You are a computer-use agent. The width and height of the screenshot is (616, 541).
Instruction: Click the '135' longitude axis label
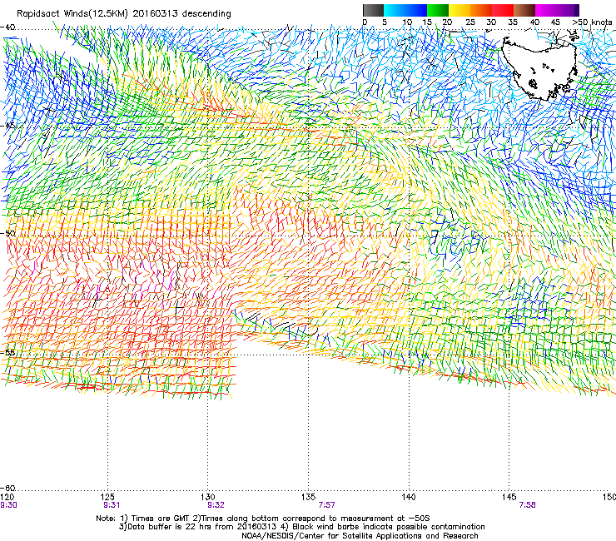click(x=308, y=497)
